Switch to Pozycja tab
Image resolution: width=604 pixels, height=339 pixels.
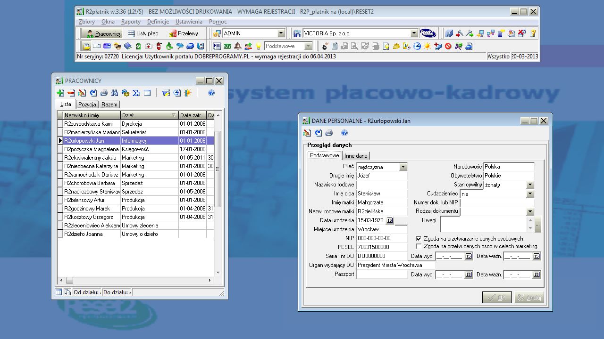click(87, 105)
